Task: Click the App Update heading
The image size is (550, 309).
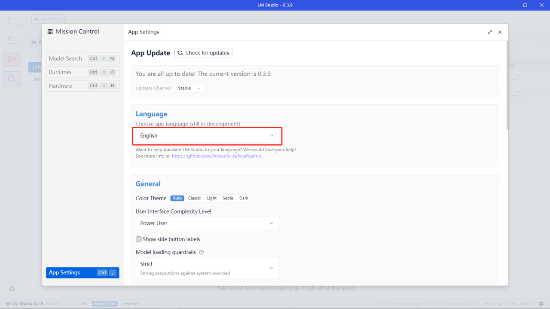Action: pyautogui.click(x=150, y=53)
